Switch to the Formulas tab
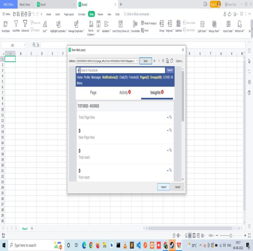Screen dimensions: 253x251 tap(82, 14)
